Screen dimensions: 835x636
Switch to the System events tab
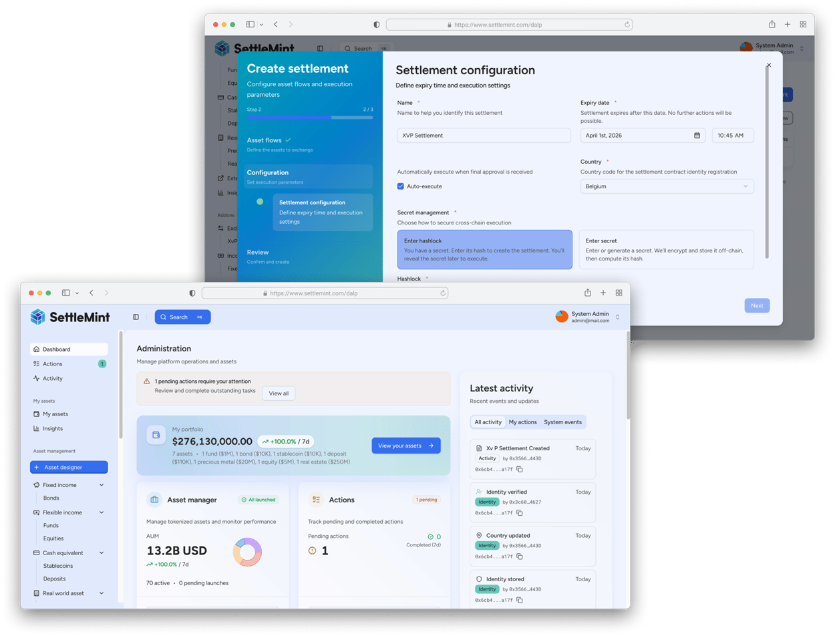562,422
